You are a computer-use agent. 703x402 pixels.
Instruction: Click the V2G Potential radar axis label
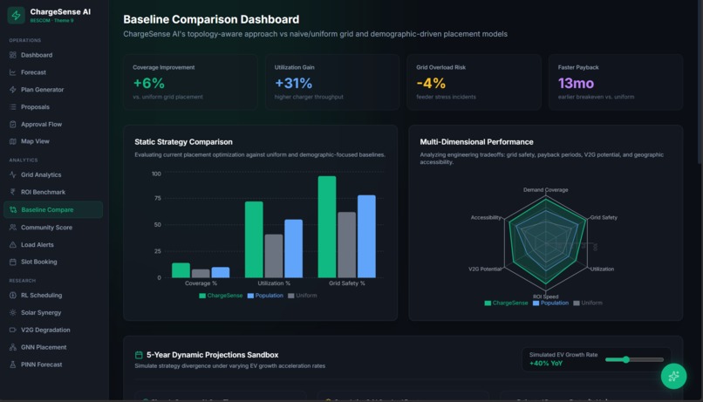pyautogui.click(x=485, y=269)
